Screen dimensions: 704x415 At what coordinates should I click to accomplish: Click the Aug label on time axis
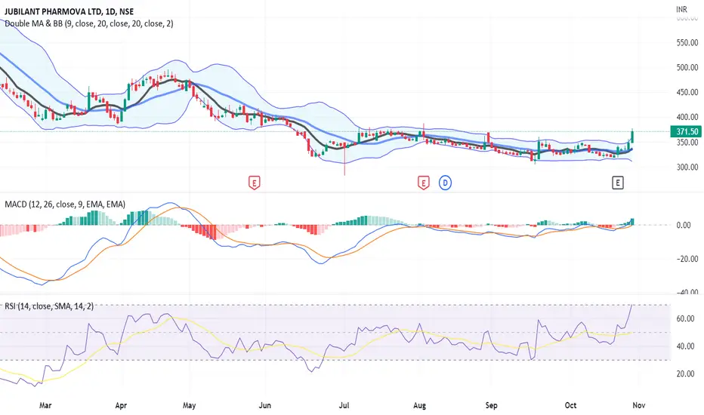tap(419, 405)
